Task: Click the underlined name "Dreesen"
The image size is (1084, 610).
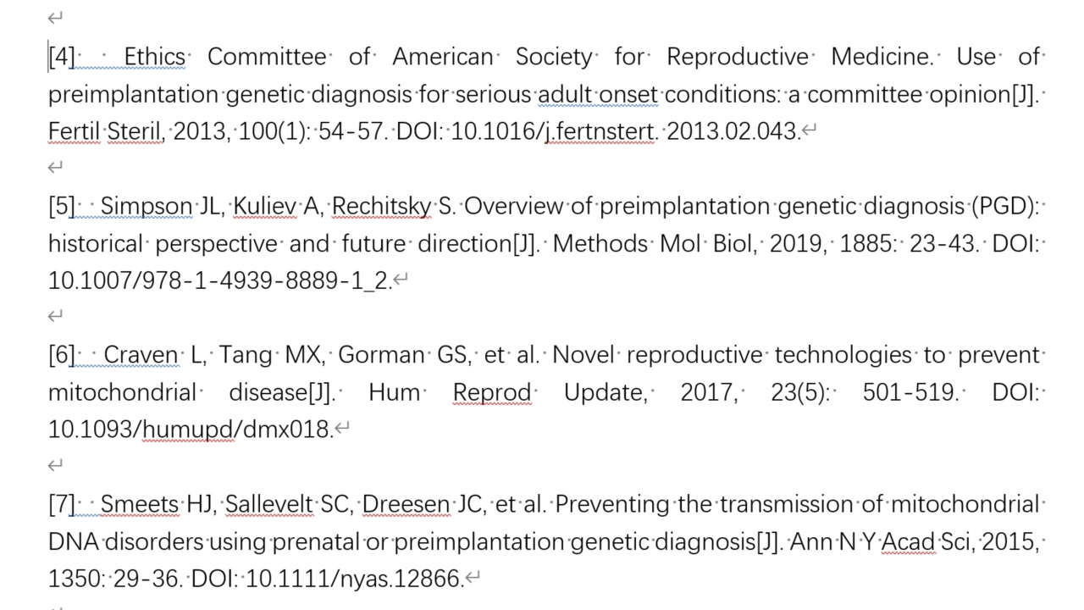Action: (406, 504)
